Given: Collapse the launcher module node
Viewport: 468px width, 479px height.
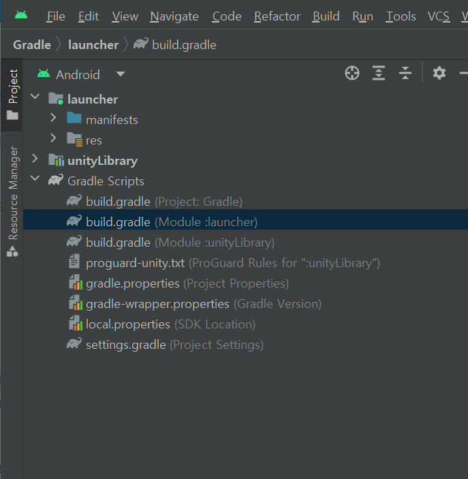Looking at the screenshot, I should click(35, 97).
